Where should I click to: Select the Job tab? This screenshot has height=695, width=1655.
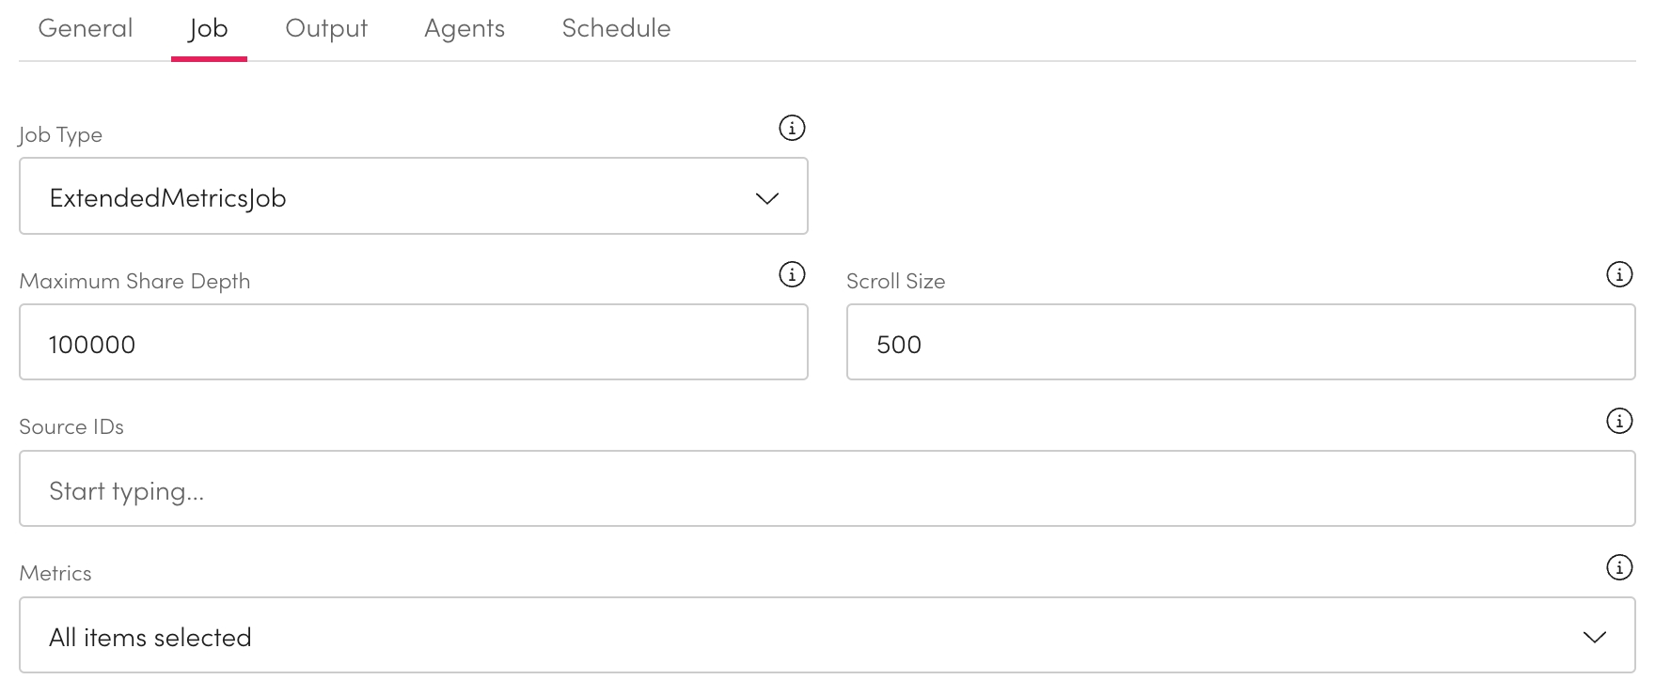pos(208,28)
